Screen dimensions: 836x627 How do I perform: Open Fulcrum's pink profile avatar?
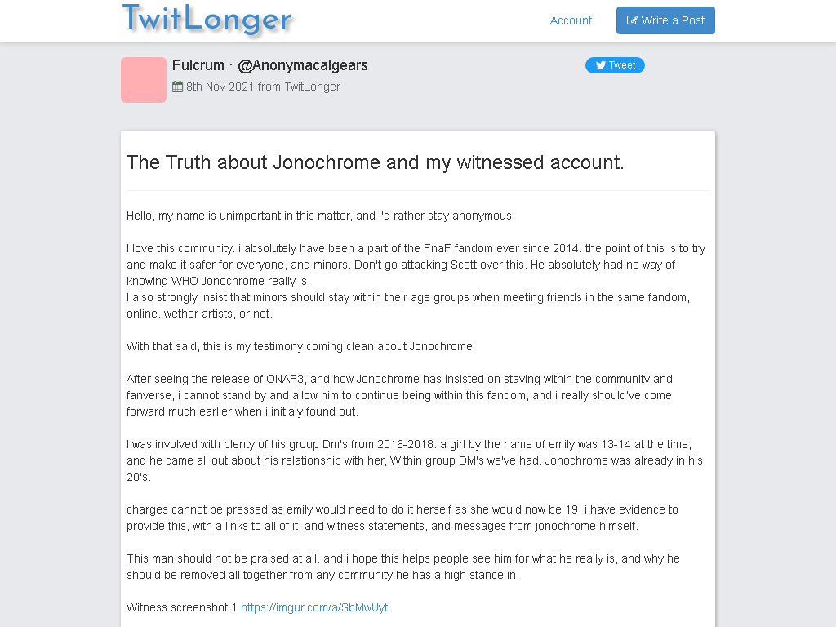click(144, 80)
